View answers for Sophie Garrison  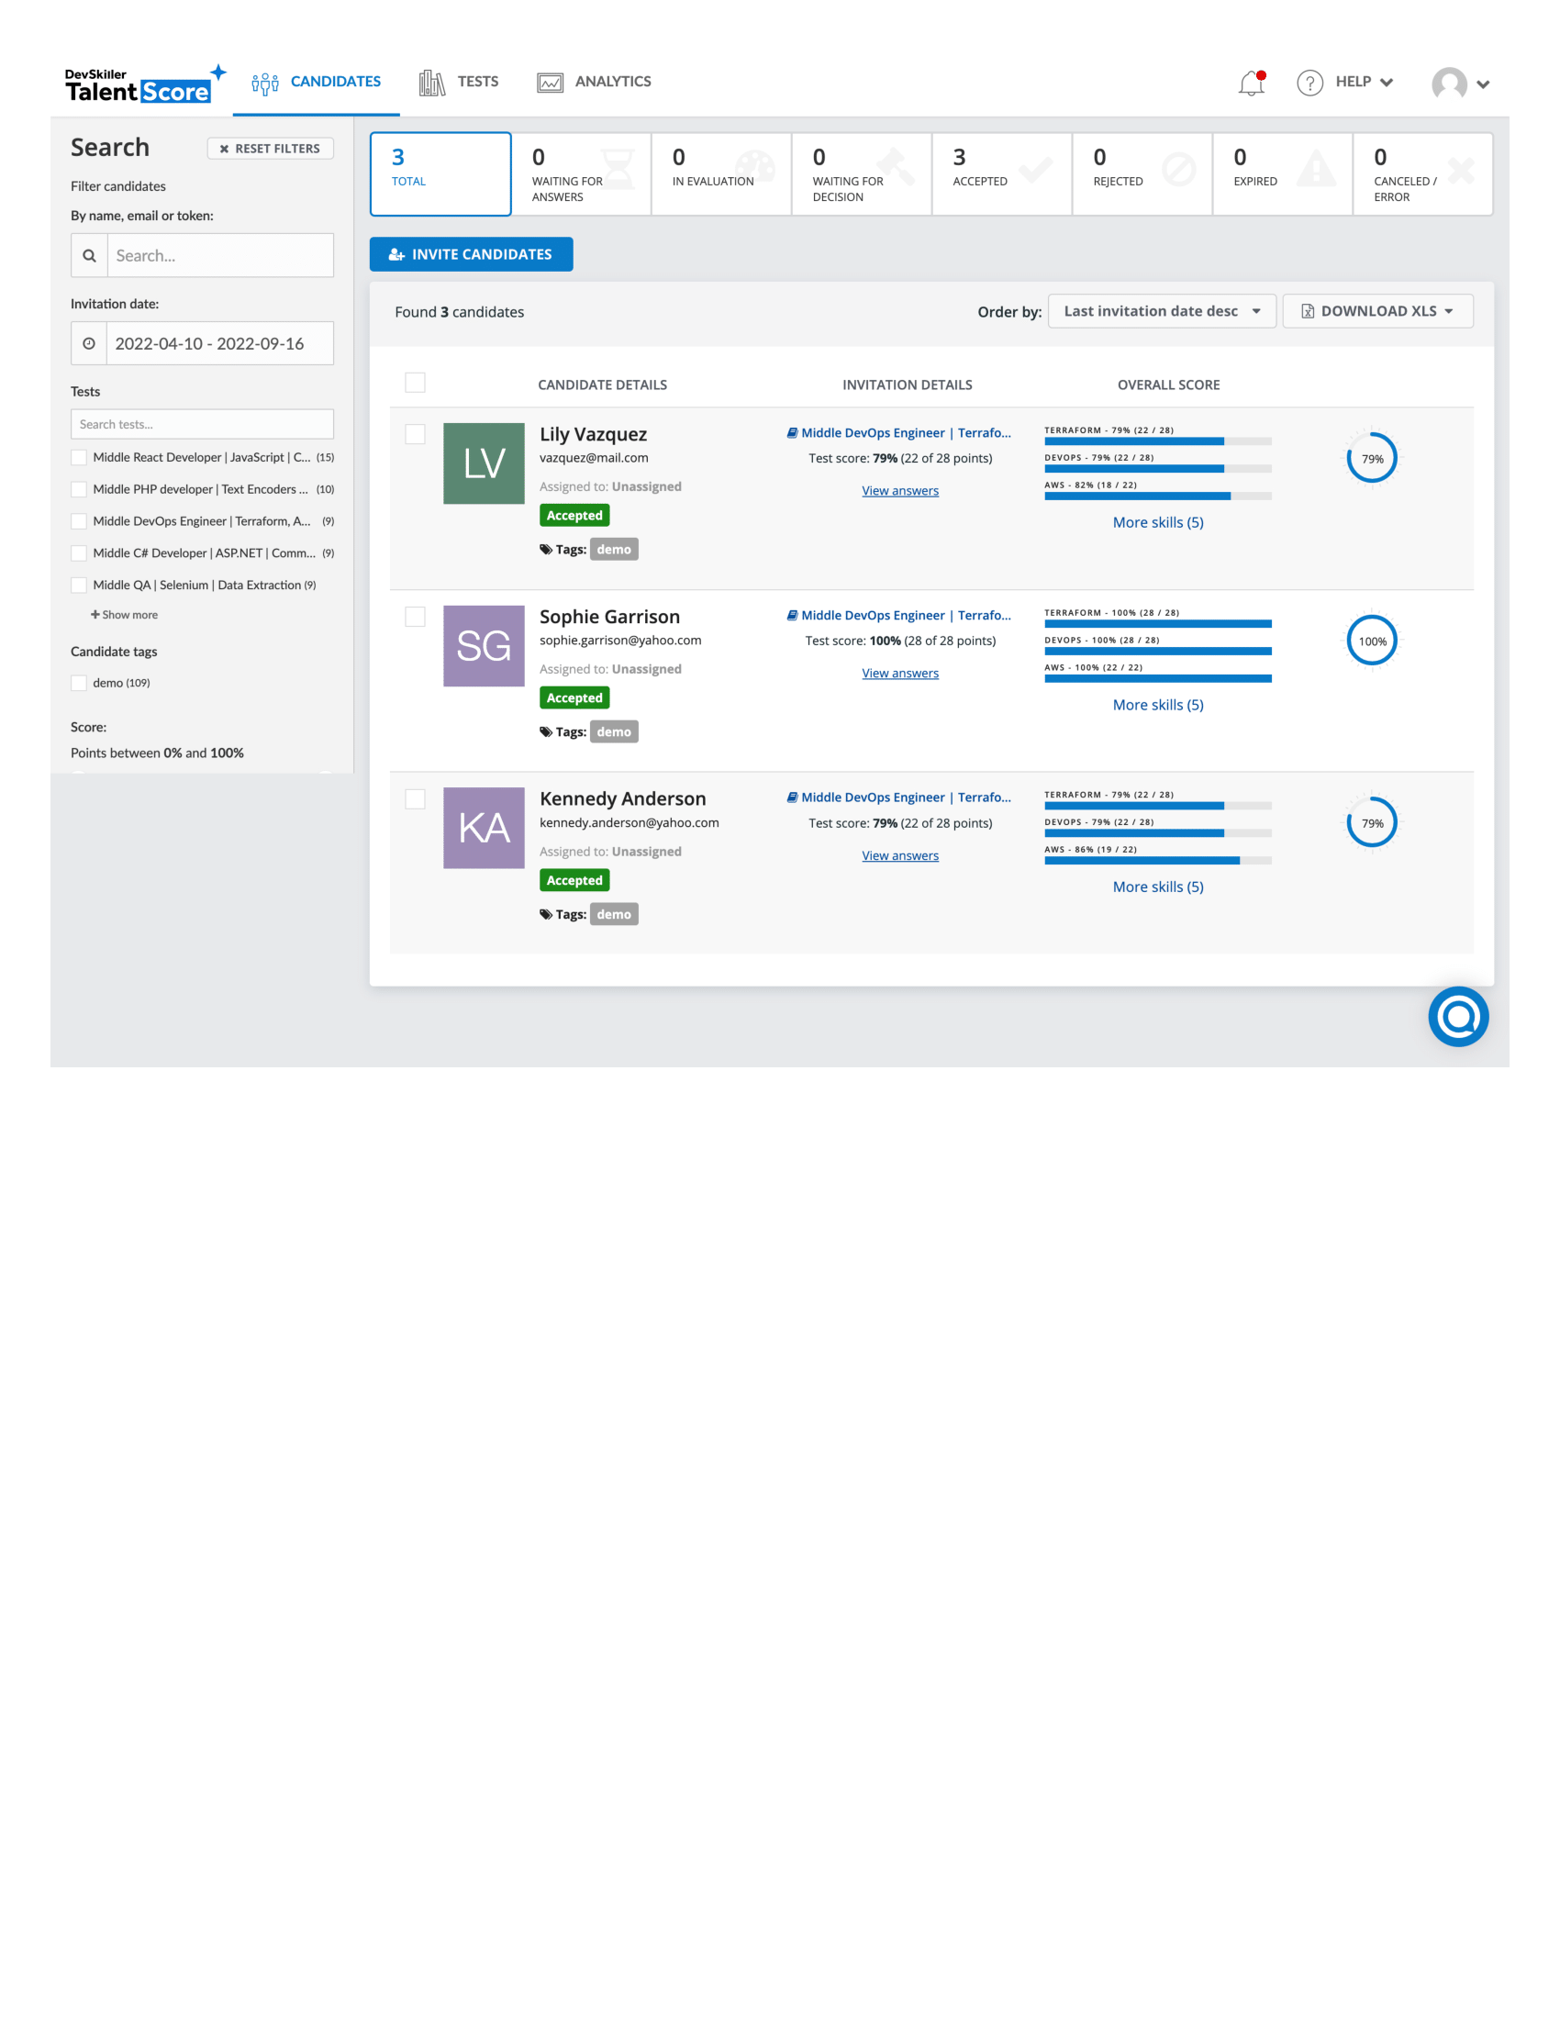[899, 673]
